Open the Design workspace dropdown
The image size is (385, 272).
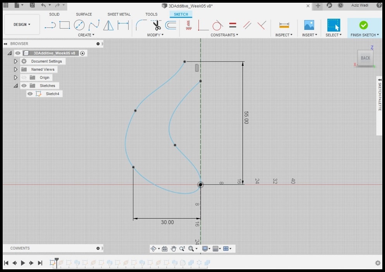[22, 24]
